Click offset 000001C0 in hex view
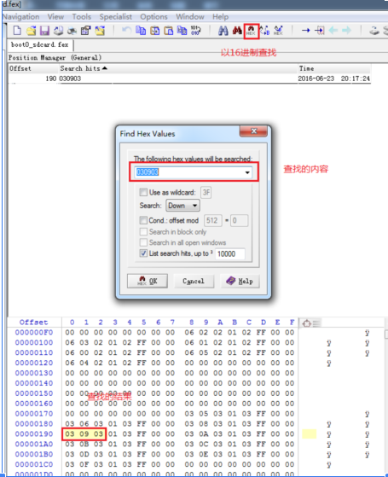This screenshot has width=388, height=477. point(34,464)
